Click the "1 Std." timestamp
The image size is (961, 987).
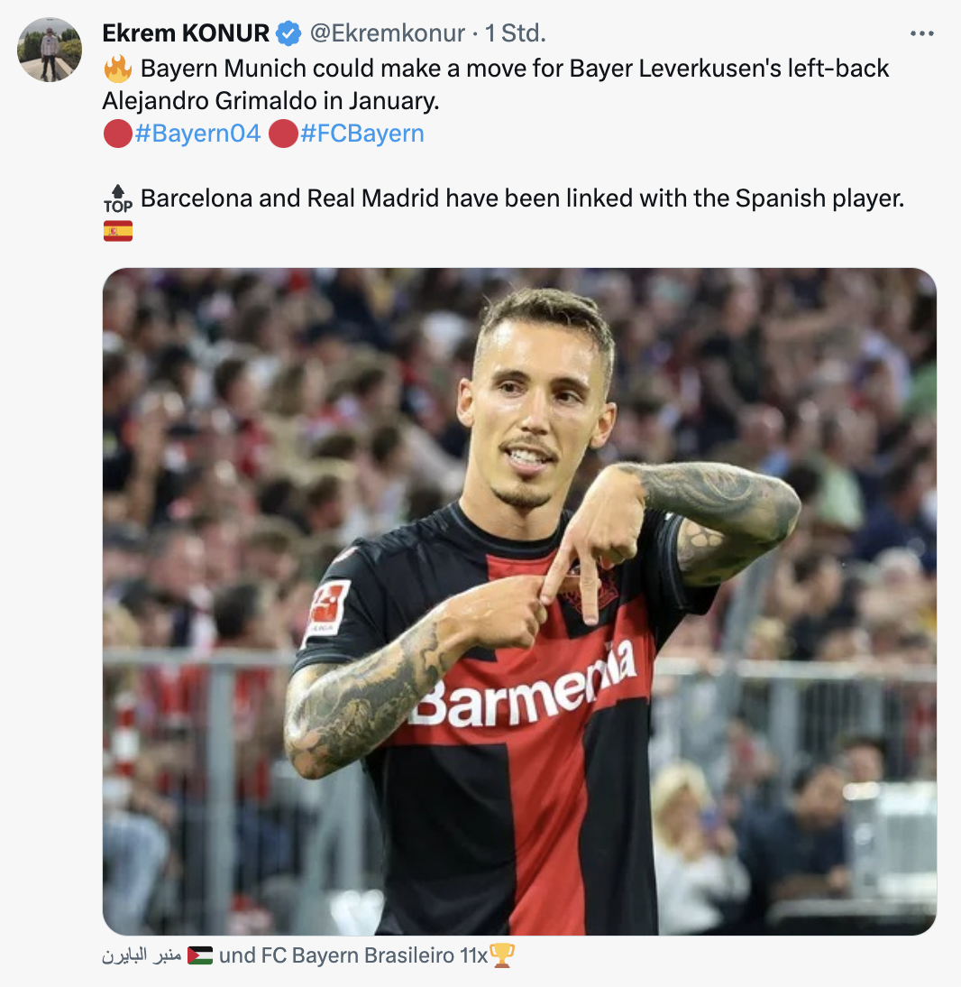515,33
